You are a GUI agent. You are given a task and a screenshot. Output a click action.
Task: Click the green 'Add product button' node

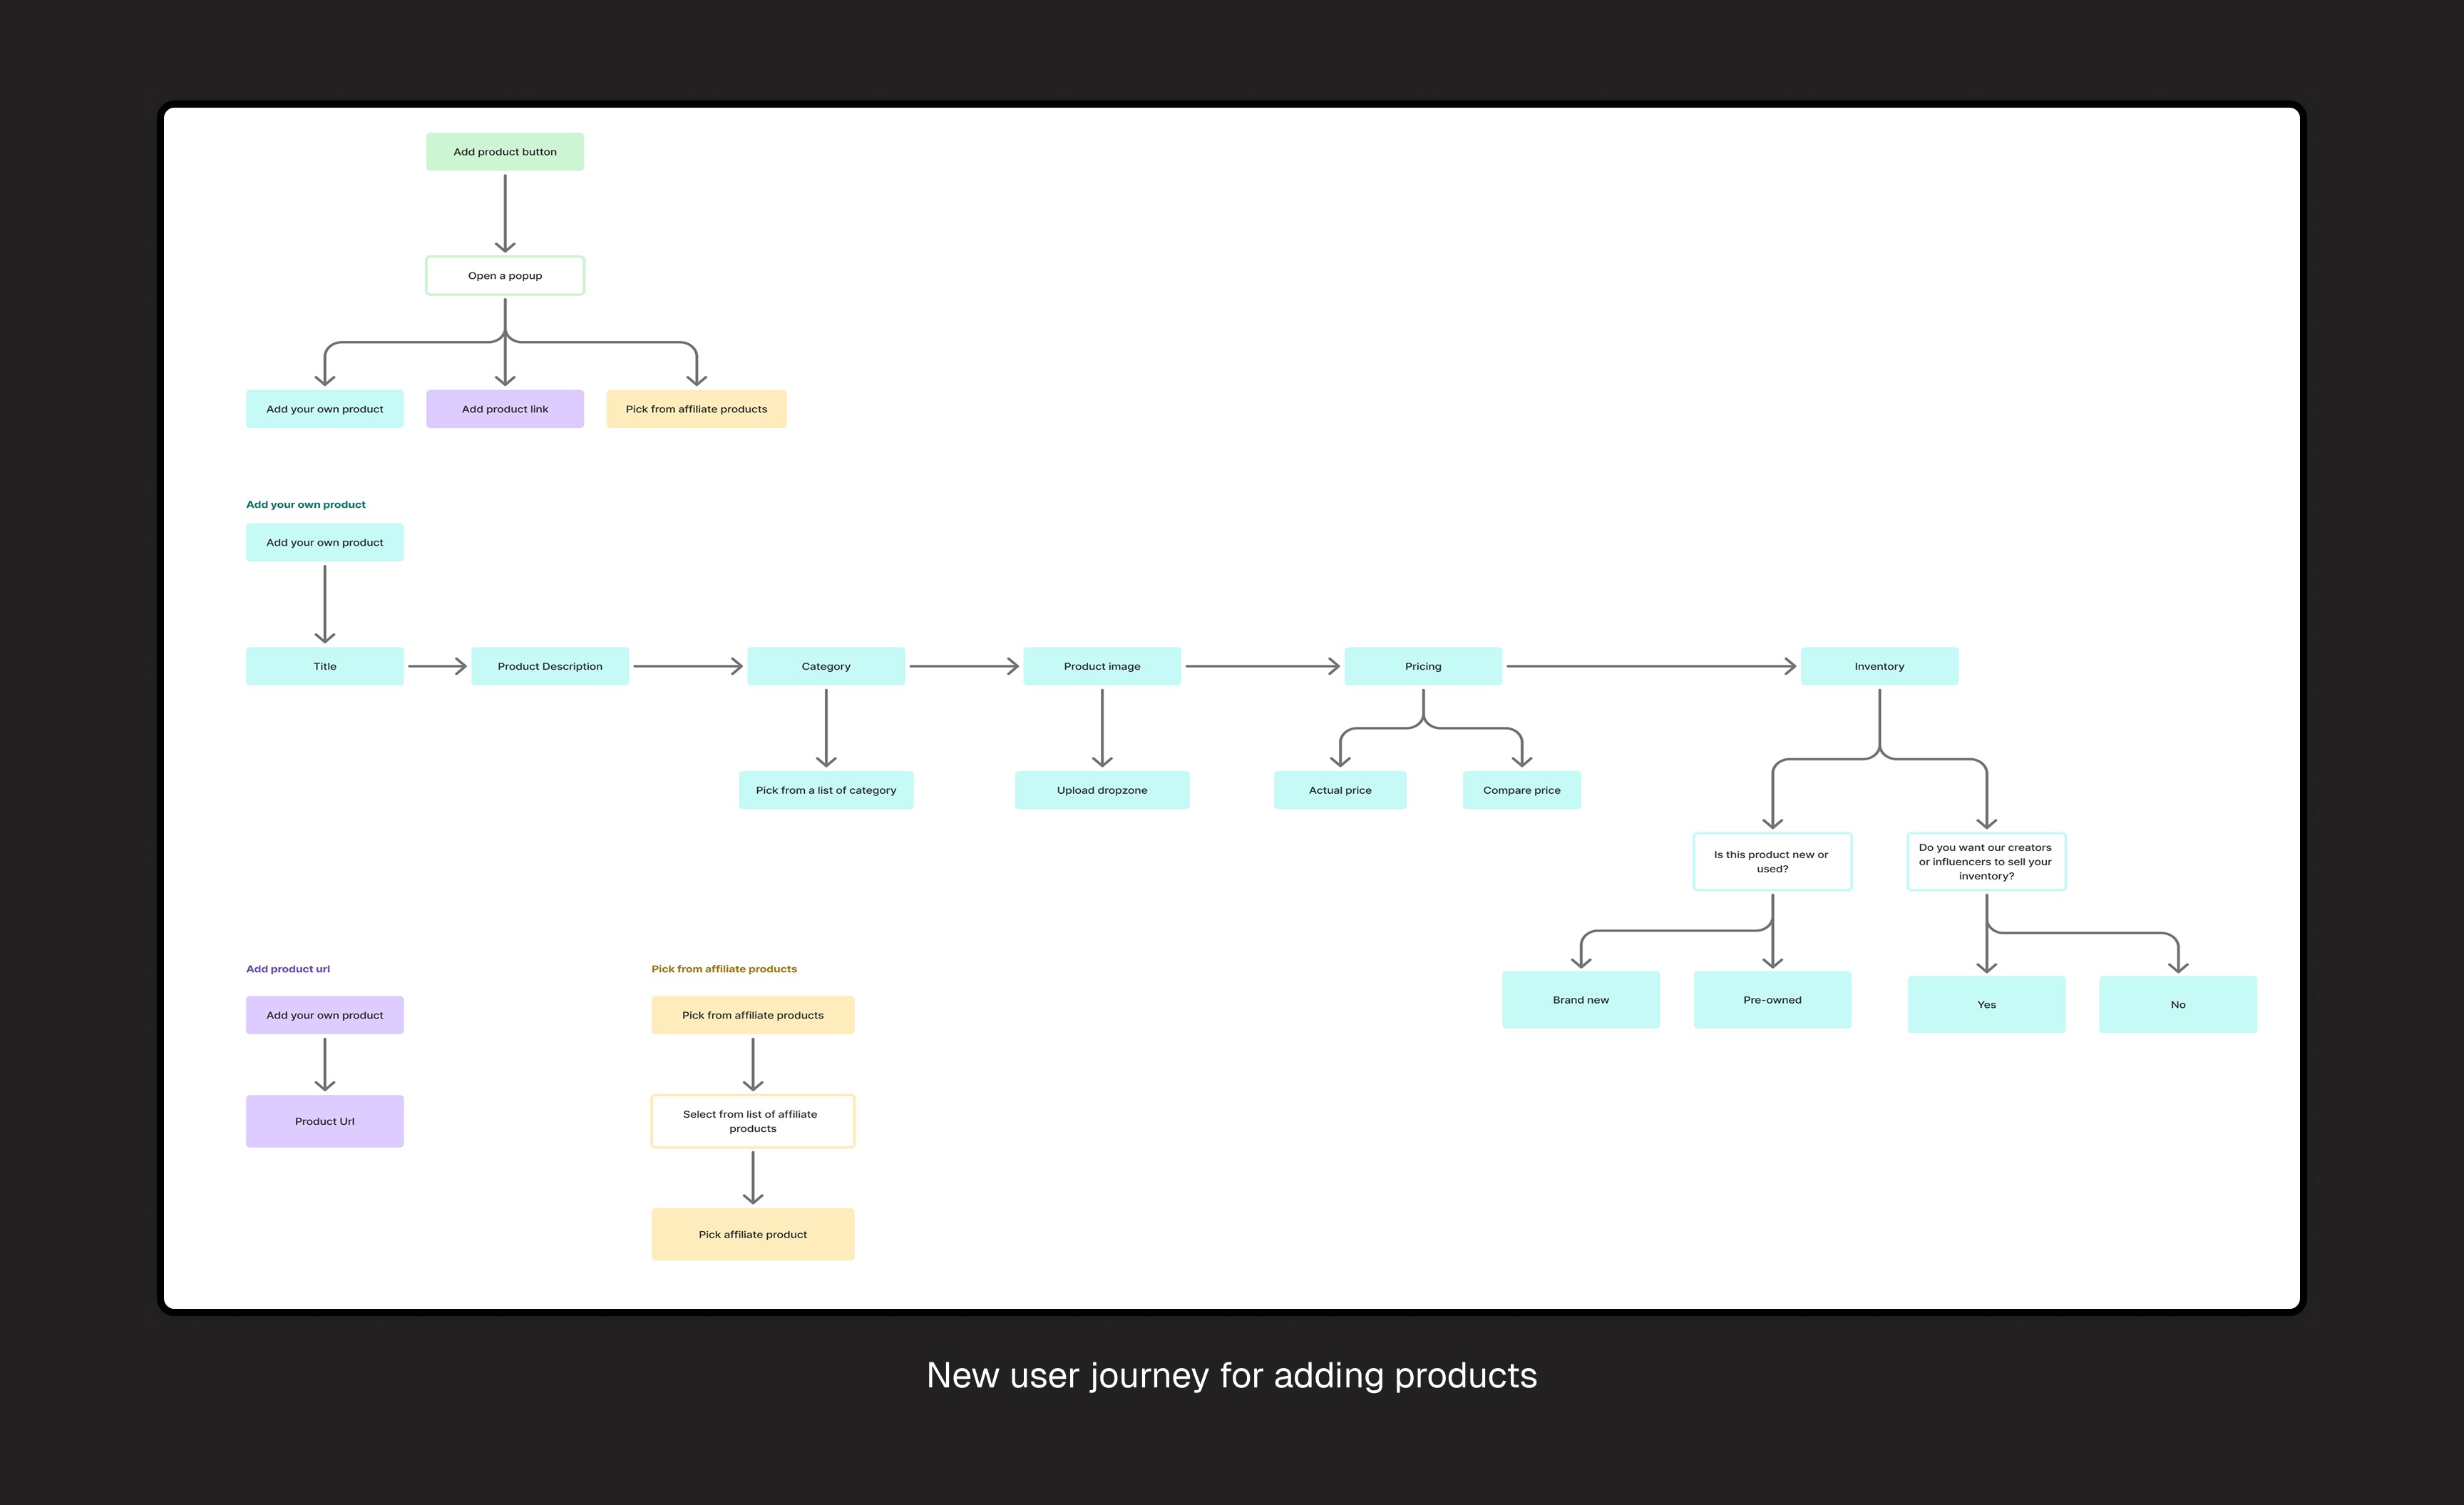(x=504, y=152)
